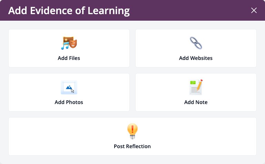Click the notepad and pencil icon

[x=196, y=87]
